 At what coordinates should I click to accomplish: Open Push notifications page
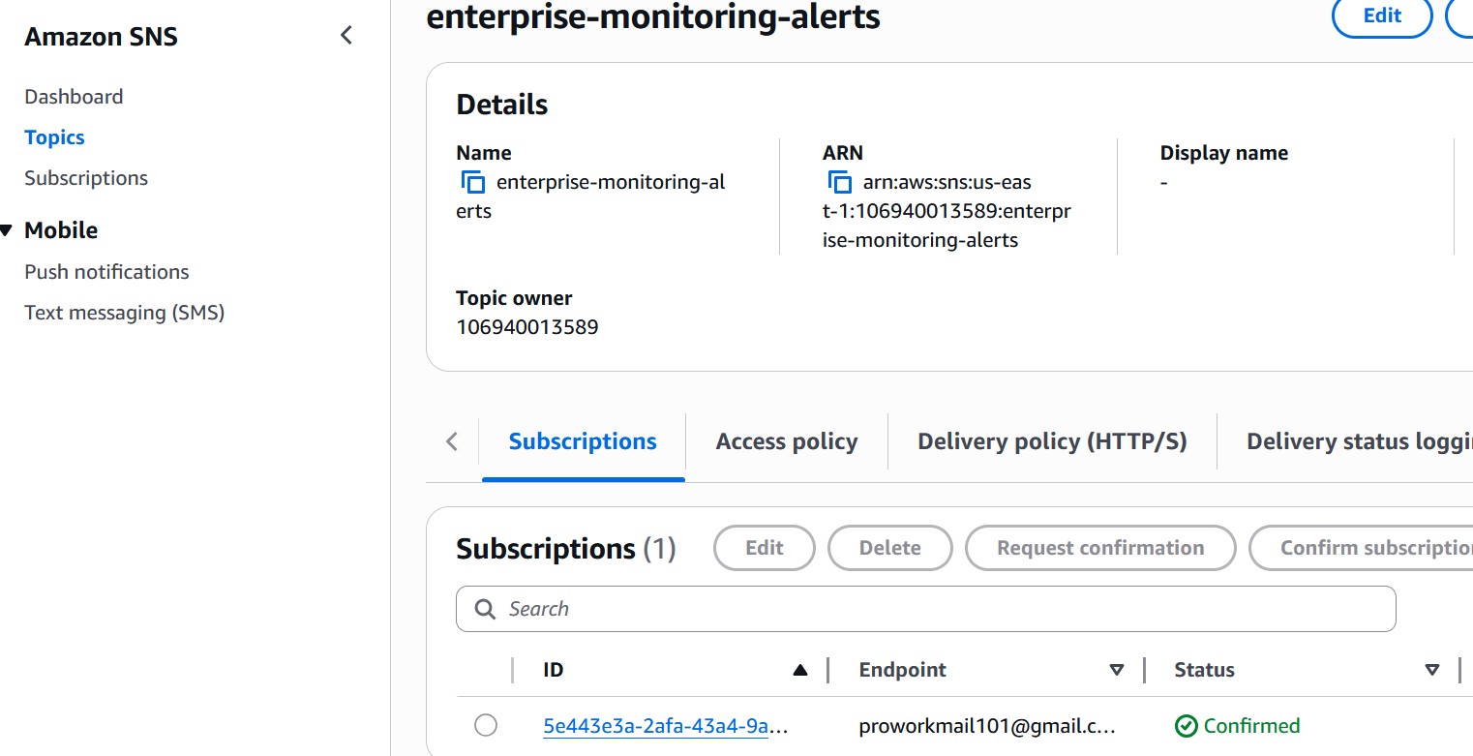pyautogui.click(x=106, y=272)
